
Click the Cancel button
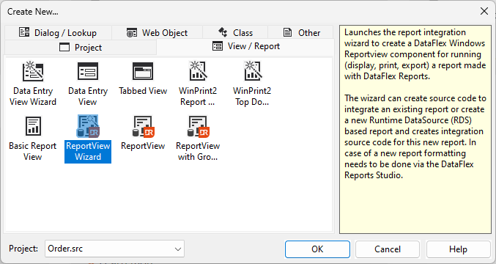coord(388,249)
